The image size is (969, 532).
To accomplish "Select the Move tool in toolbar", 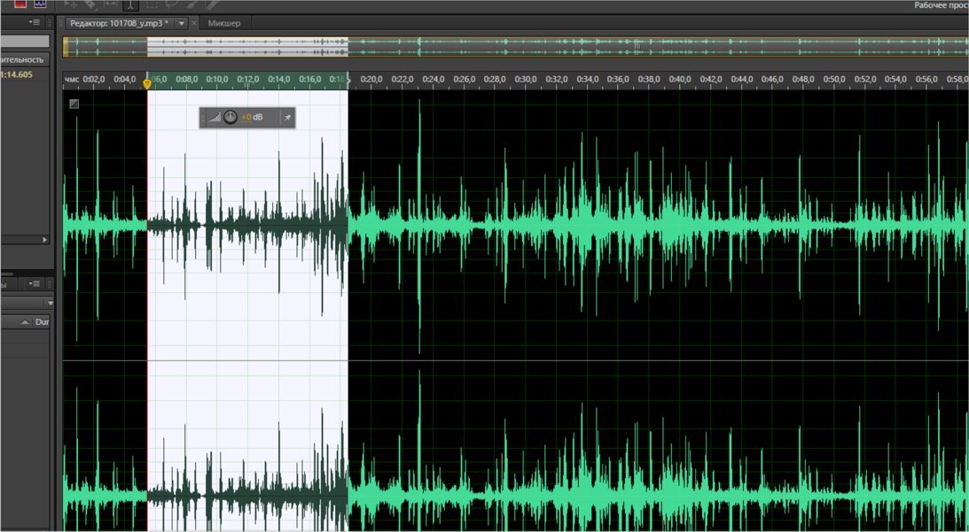I will coord(71,4).
